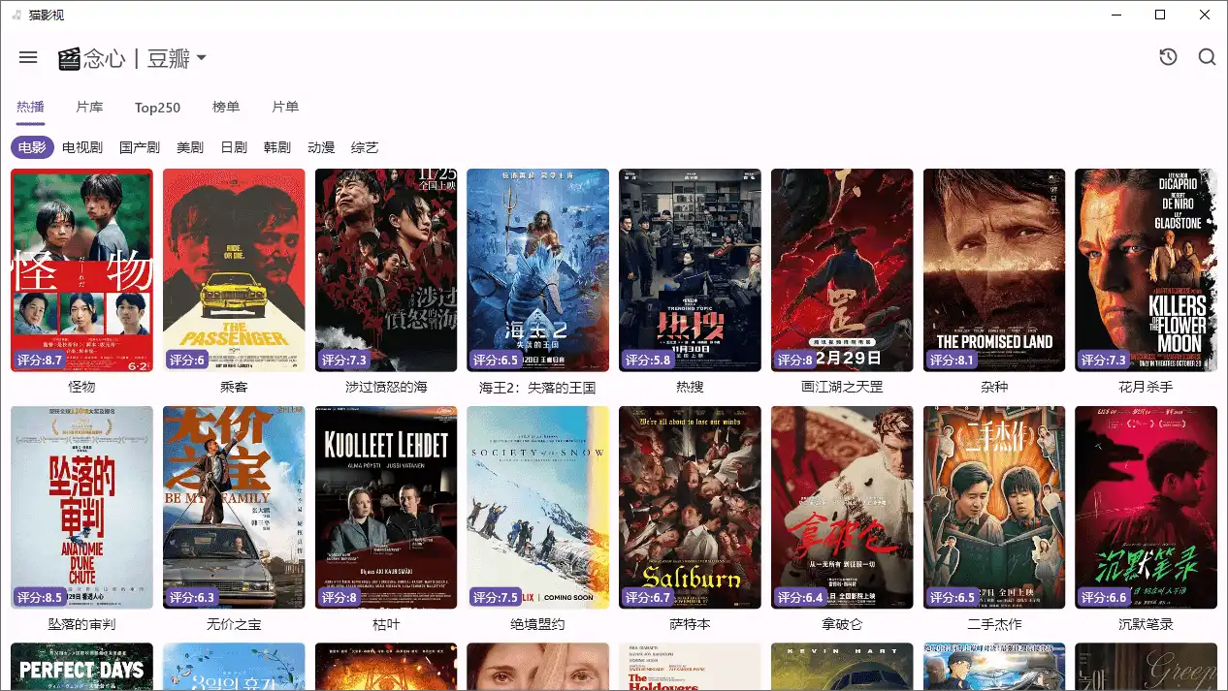Select the 综艺 category filter

[x=366, y=147]
